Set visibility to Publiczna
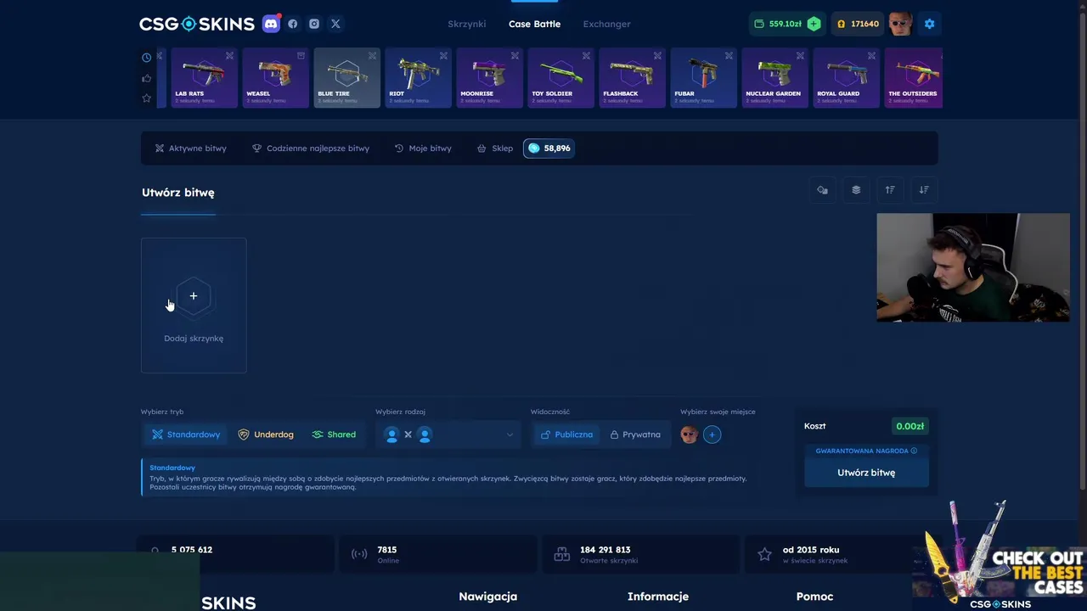Viewport: 1087px width, 611px height. pyautogui.click(x=566, y=434)
